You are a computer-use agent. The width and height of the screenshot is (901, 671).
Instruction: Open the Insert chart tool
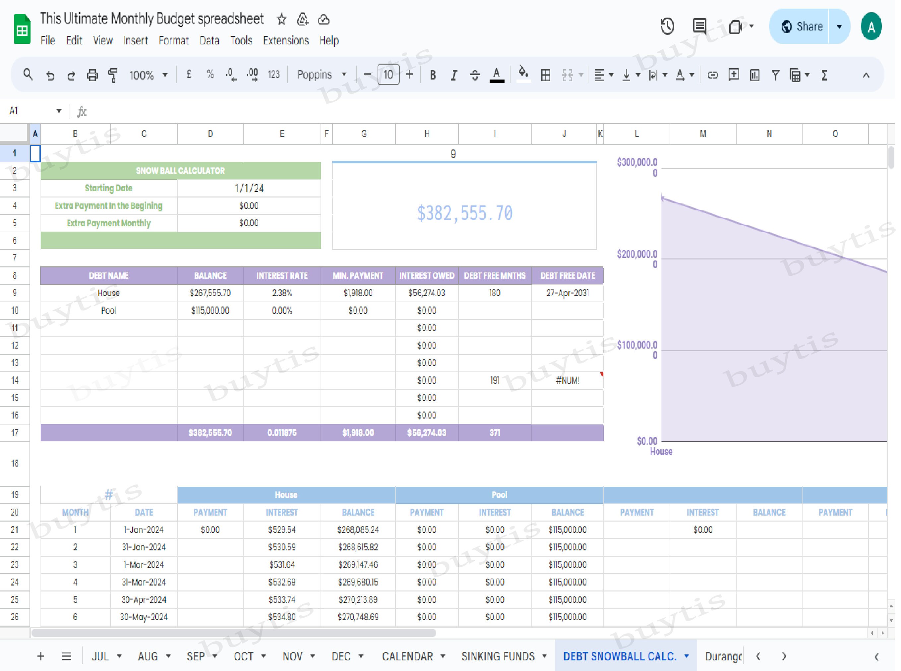tap(754, 75)
